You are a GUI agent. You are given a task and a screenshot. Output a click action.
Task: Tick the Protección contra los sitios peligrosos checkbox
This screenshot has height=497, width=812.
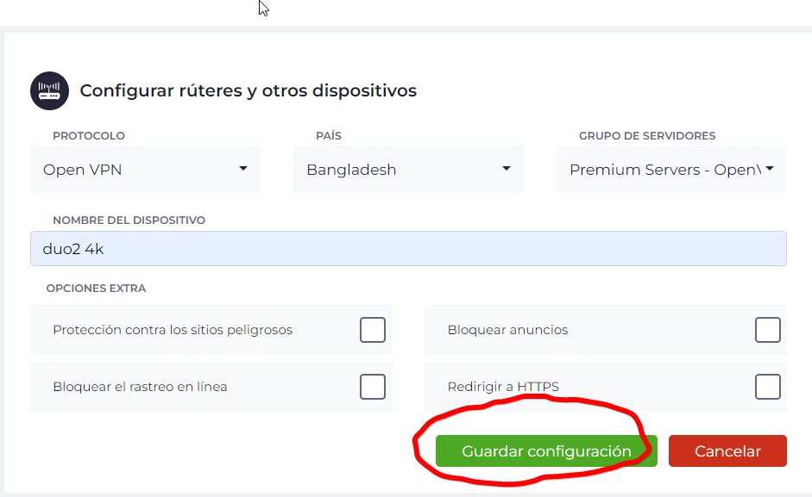(x=373, y=330)
